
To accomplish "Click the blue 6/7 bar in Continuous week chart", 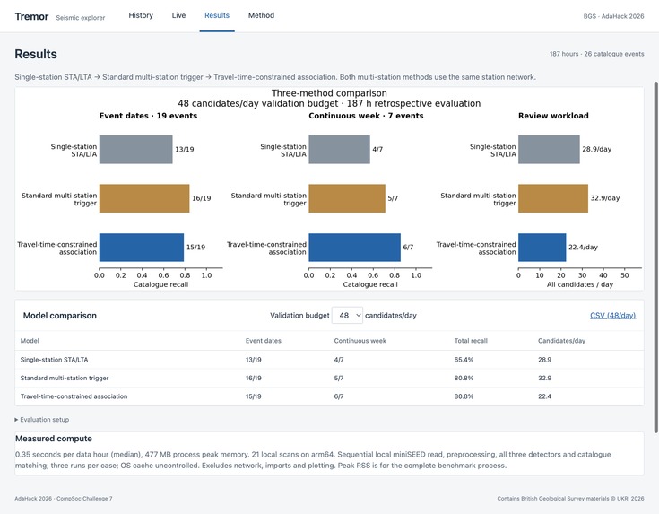I will tap(355, 248).
